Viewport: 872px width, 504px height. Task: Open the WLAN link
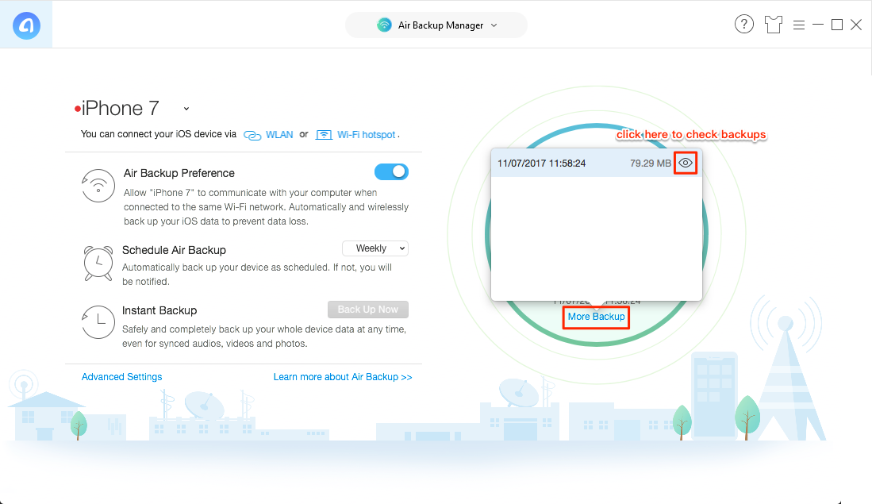click(279, 135)
